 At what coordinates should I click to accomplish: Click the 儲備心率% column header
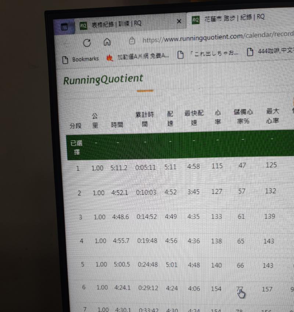point(243,116)
